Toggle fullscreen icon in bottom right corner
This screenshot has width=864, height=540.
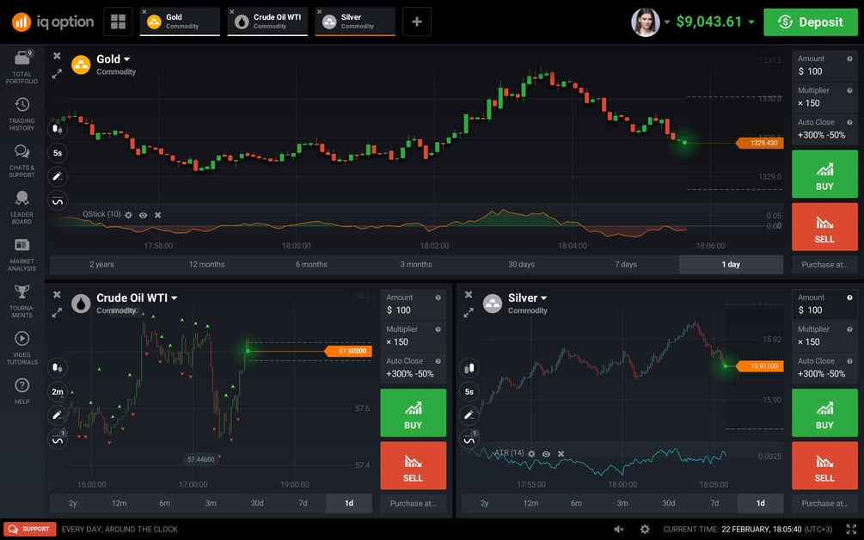[851, 529]
